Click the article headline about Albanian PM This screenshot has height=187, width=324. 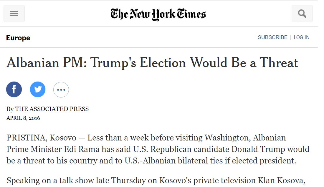click(152, 63)
